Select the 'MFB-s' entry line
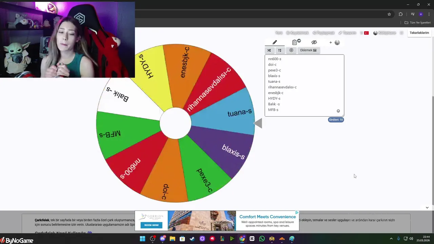This screenshot has width=434, height=244. tap(273, 110)
